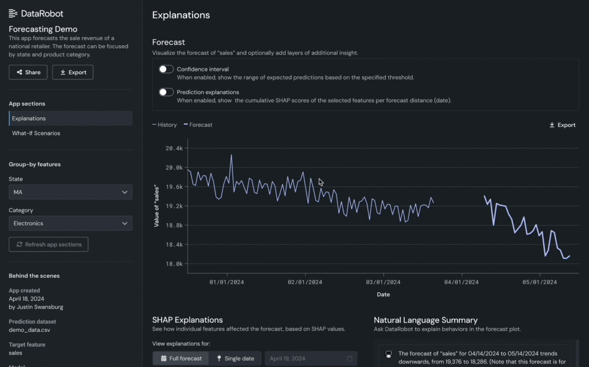589x367 pixels.
Task: Click the chat assistant icon in Natural Language Summary
Action: [x=388, y=354]
